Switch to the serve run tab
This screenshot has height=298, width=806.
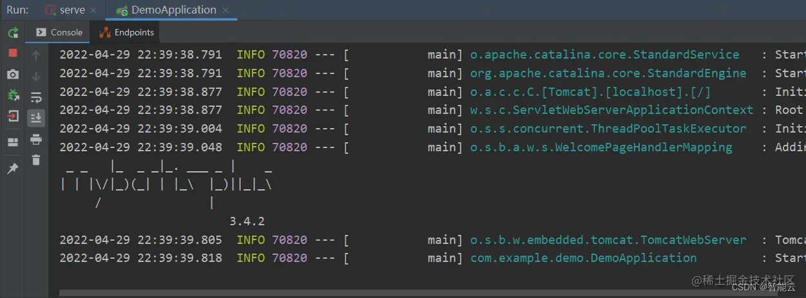click(x=71, y=10)
